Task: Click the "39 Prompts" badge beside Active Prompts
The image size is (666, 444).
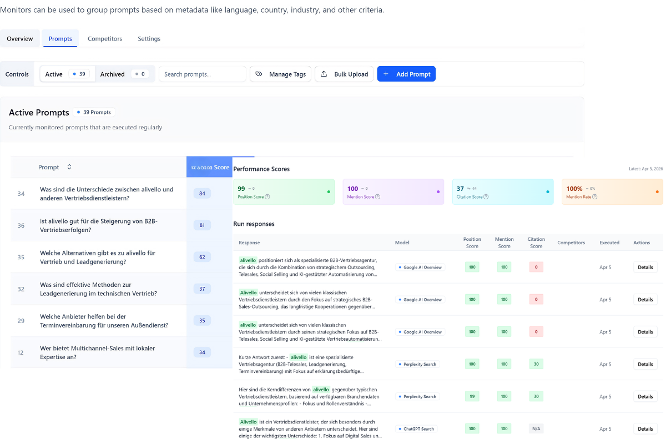Action: pos(94,112)
